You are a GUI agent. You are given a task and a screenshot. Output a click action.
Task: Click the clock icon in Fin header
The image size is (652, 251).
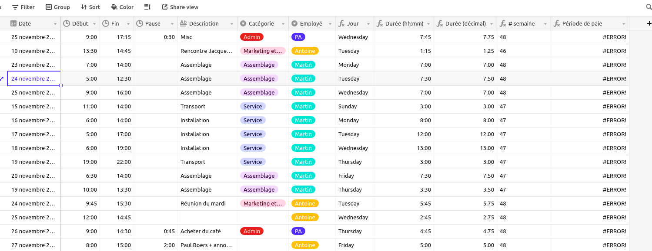(106, 23)
